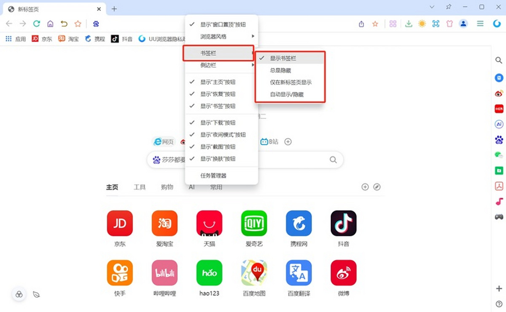This screenshot has width=506, height=312.
Task: Open bookmarks star icon beside undo
Action: click(78, 24)
